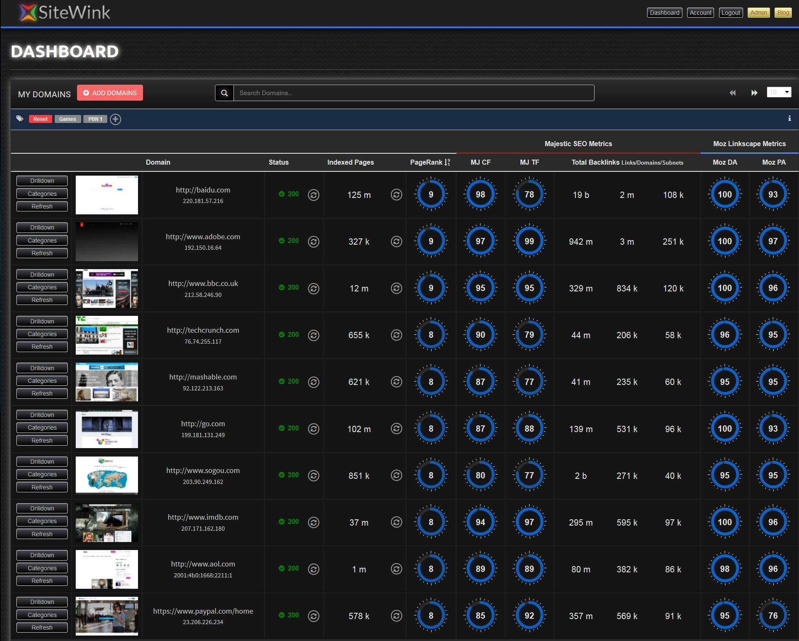799x641 pixels.
Task: Open the info icon in tag bar
Action: coord(789,118)
